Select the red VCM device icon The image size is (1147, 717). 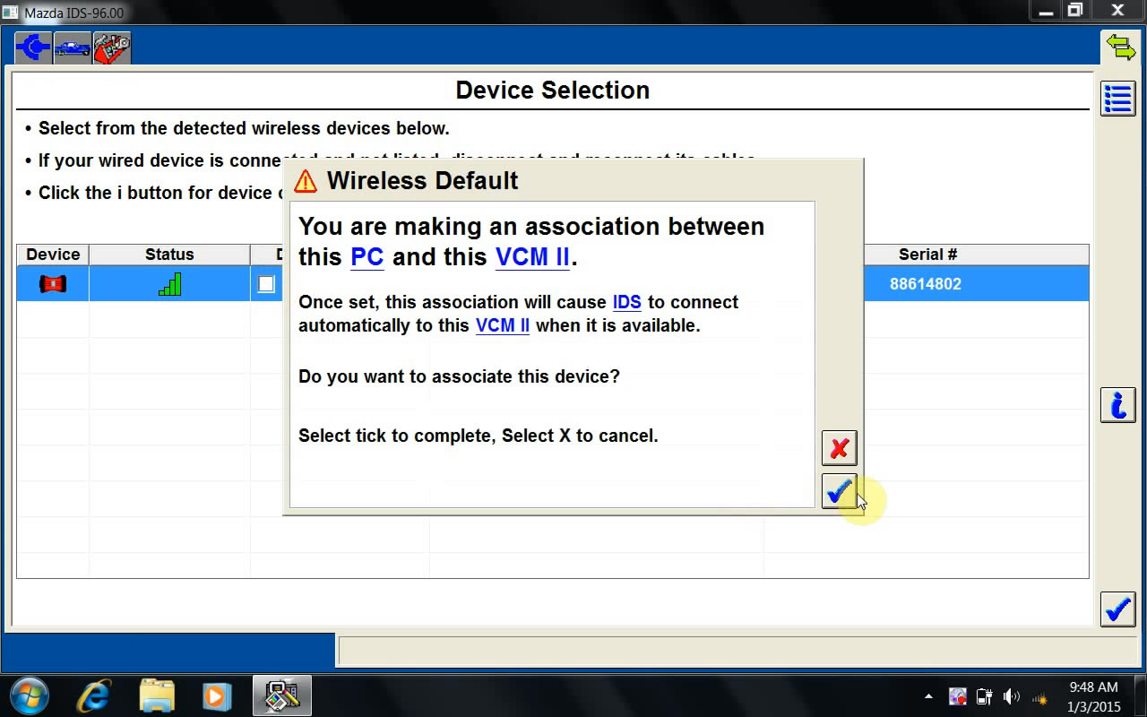coord(53,284)
